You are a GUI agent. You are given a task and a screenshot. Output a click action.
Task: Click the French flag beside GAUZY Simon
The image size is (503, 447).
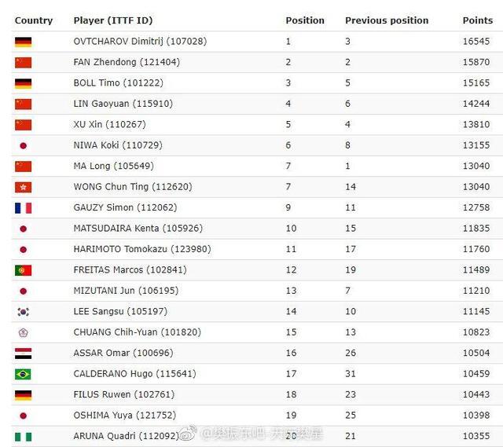pyautogui.click(x=23, y=208)
